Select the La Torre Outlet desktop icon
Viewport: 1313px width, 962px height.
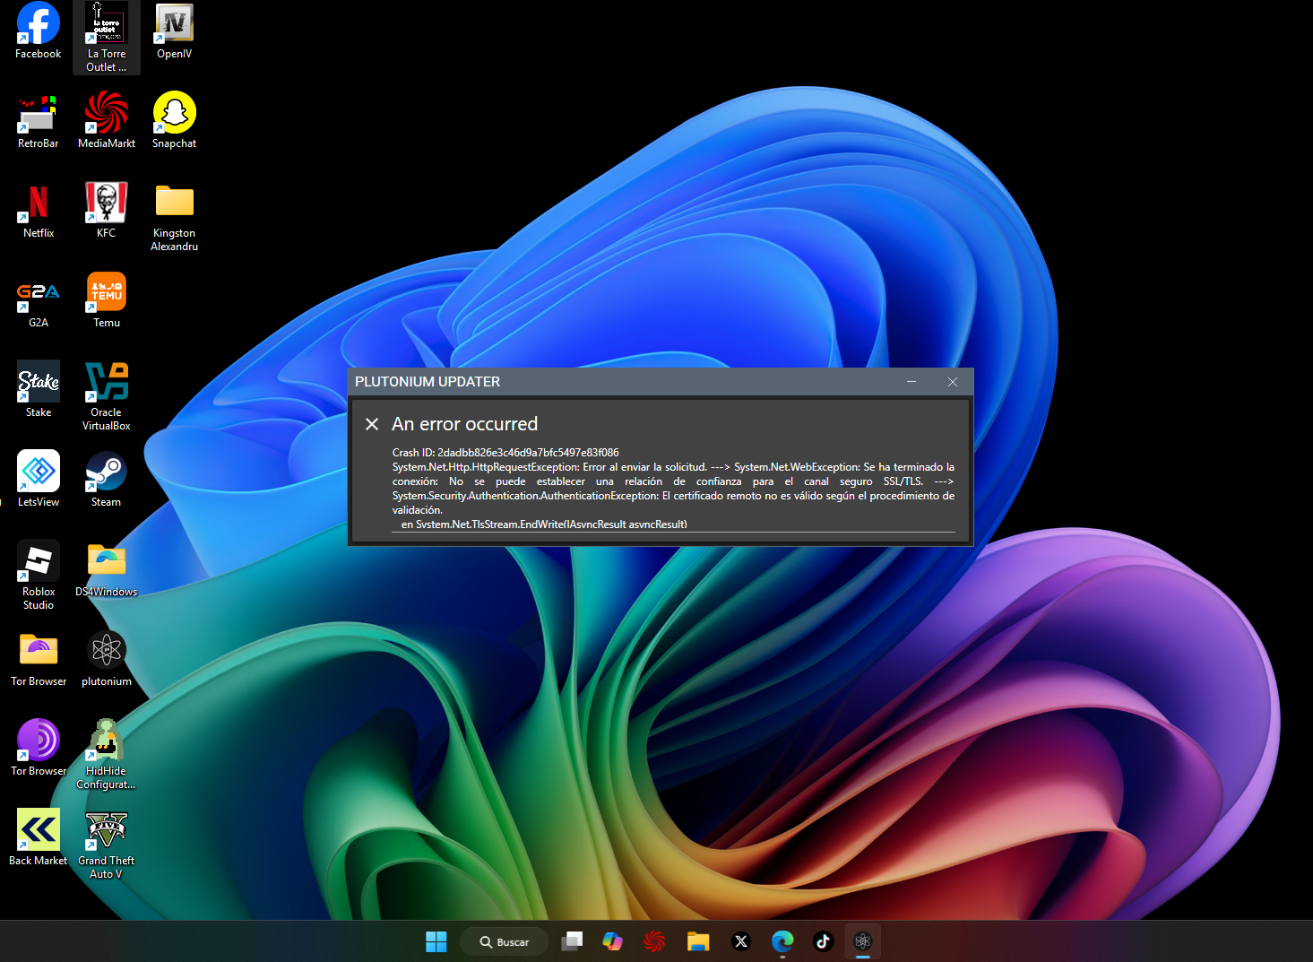pyautogui.click(x=107, y=38)
